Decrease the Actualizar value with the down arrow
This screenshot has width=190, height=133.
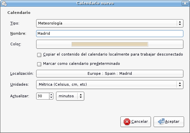point(51,98)
